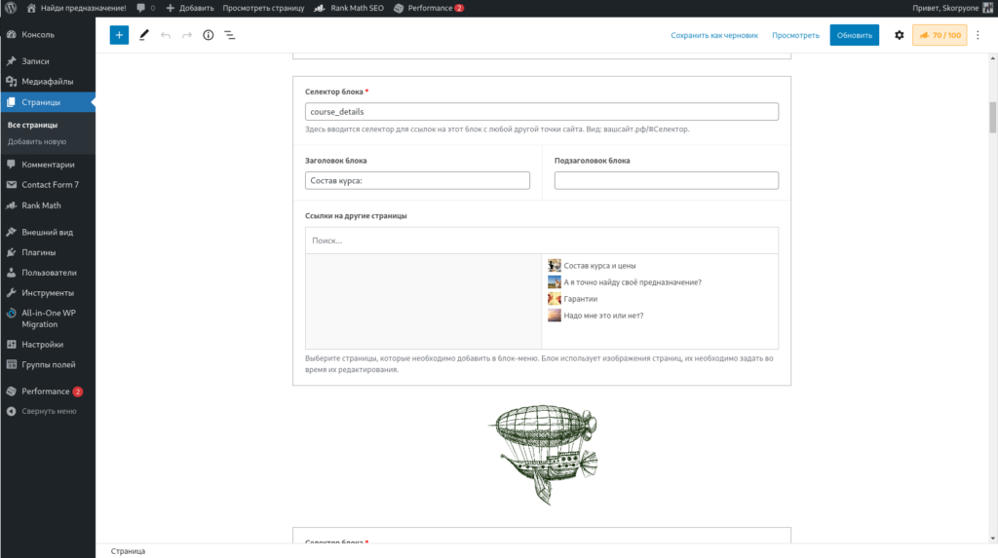Select the pencil Tools icon

(144, 35)
